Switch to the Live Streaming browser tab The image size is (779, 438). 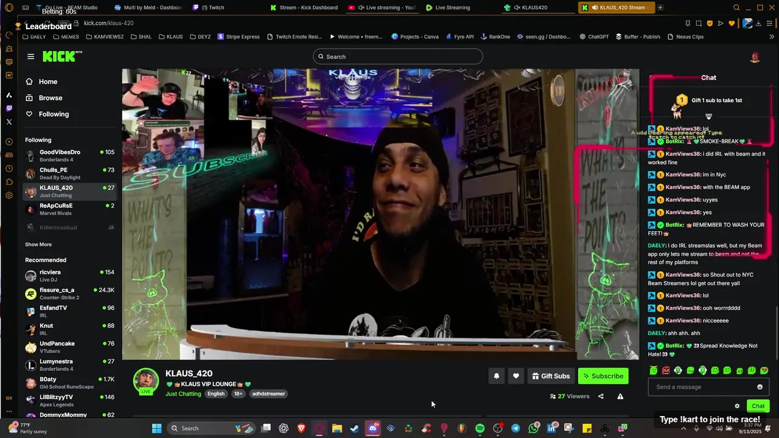448,7
